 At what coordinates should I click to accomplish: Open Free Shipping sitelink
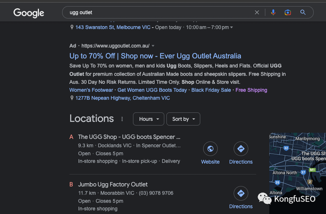tap(251, 90)
